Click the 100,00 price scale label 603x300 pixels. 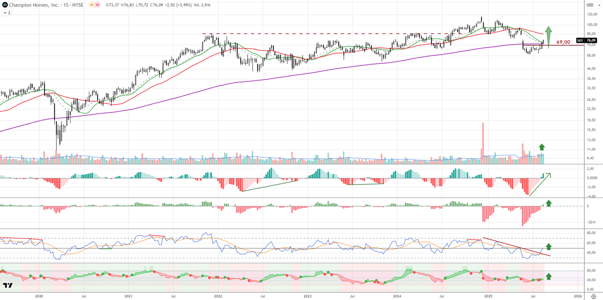[592, 25]
